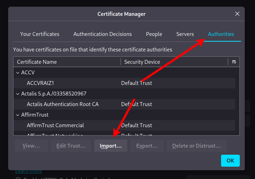Screen dimensions: 255x179
Task: Switch to the Your Certificates tab
Action: point(40,34)
